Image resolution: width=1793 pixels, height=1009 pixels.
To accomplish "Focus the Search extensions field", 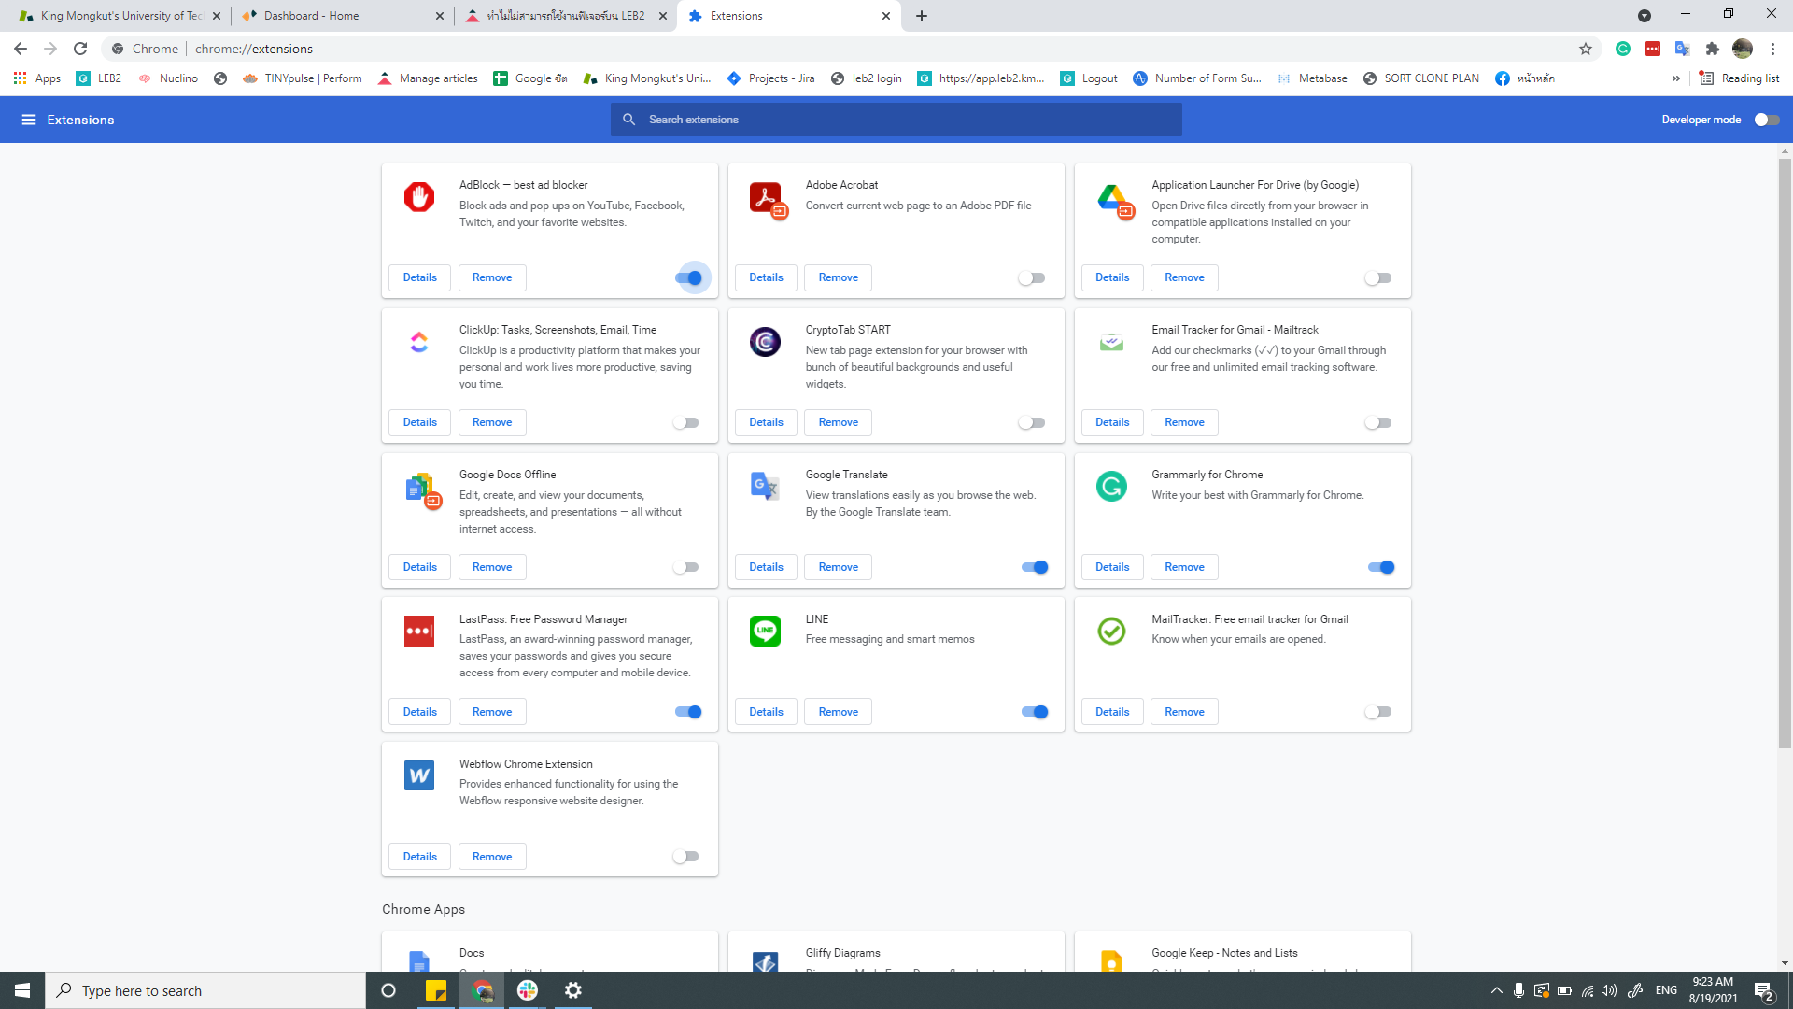I will (x=896, y=120).
